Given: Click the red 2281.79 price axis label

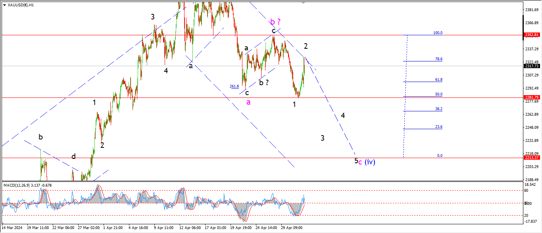Looking at the screenshot, I should (531, 97).
